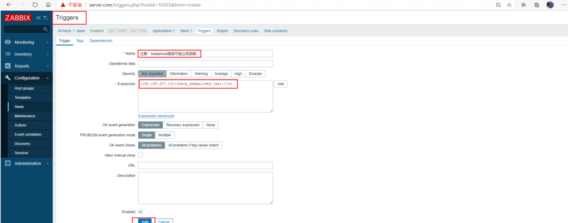Image resolution: width=568 pixels, height=223 pixels.
Task: Expand the Monitoring menu section
Action: (27, 43)
